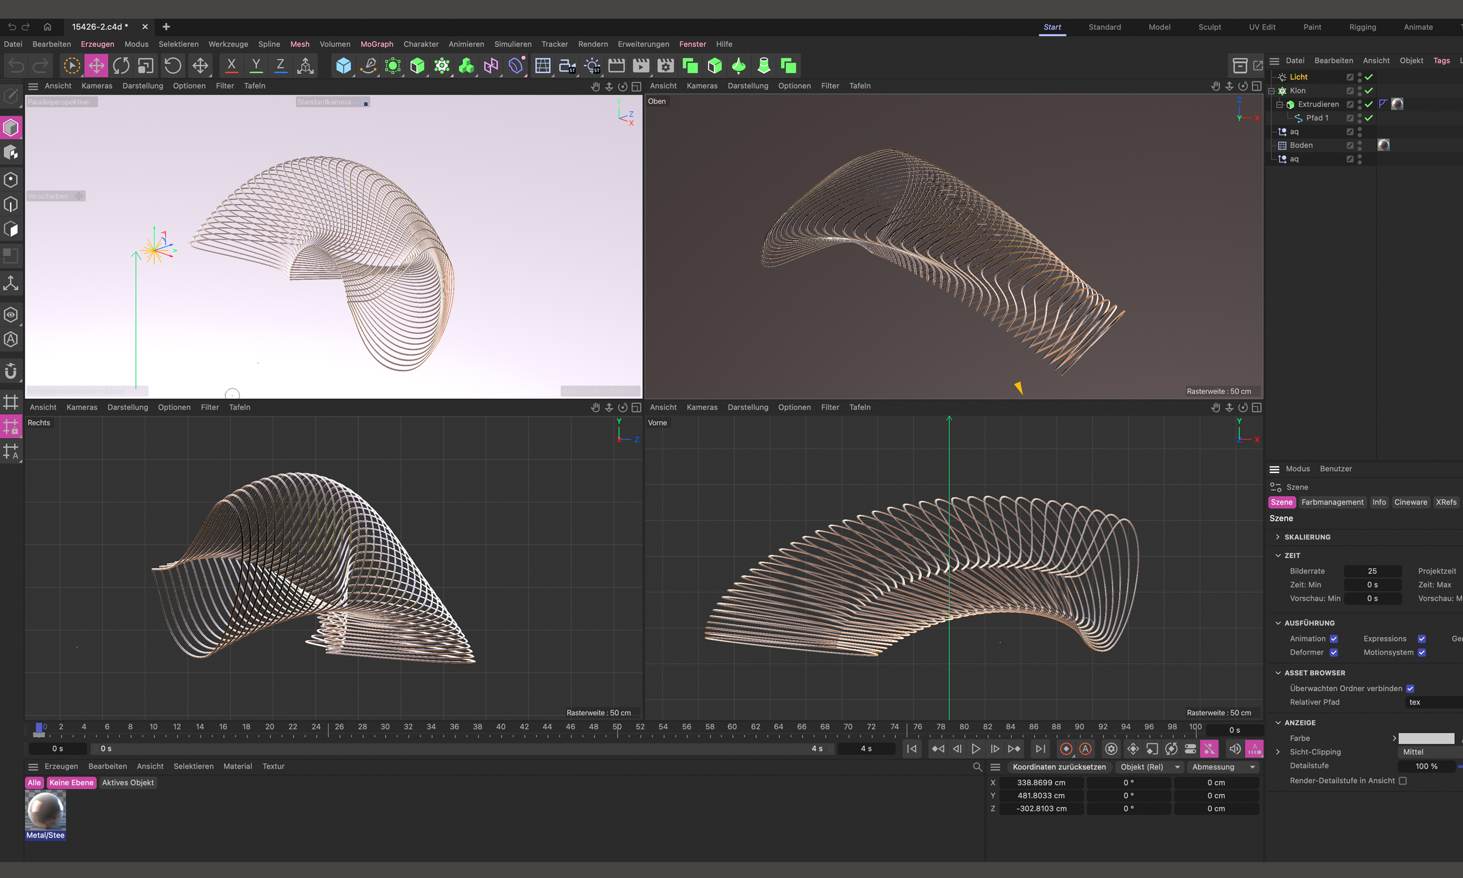Click the Model mode icon in left sidebar
This screenshot has width=1463, height=878.
(11, 128)
